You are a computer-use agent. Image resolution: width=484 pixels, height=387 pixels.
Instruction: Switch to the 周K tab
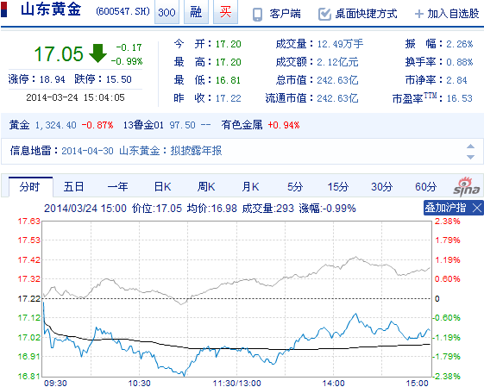(x=206, y=187)
